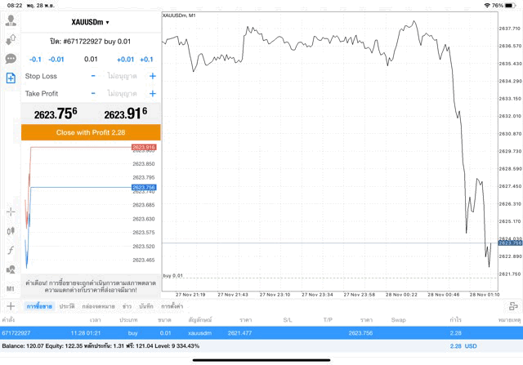
Task: Tap +0.01 to raise volume
Action: click(125, 60)
